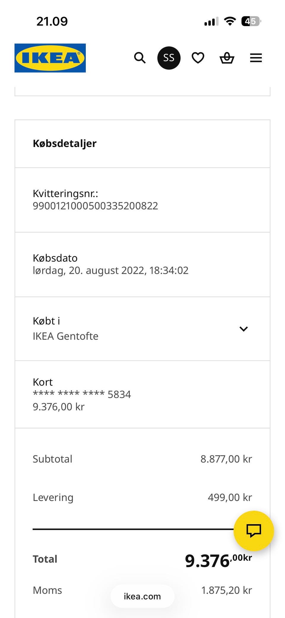Screen dimensions: 285x618
Task: Open the favorites heart icon
Action: coord(198,58)
